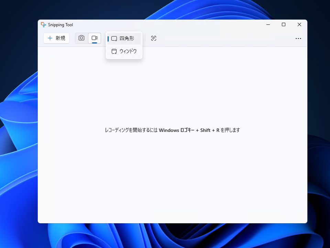This screenshot has width=330, height=248.
Task: Minimize the Snipping Tool window
Action: (268, 24)
